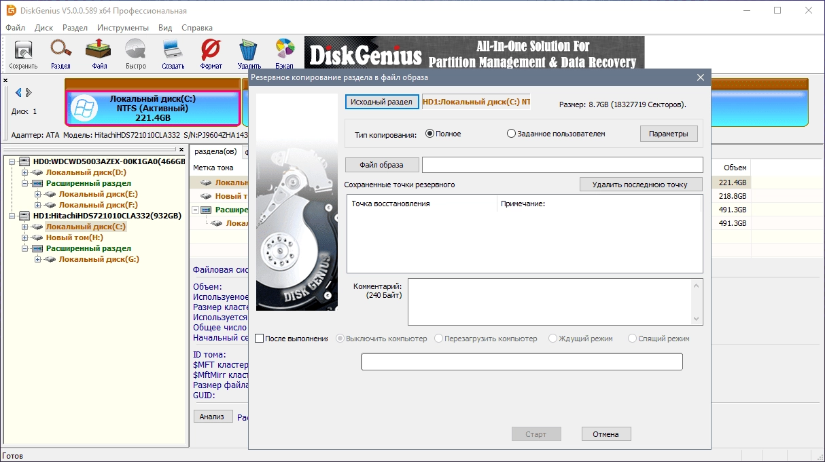Close the disk map panel with small x

pyautogui.click(x=5, y=81)
